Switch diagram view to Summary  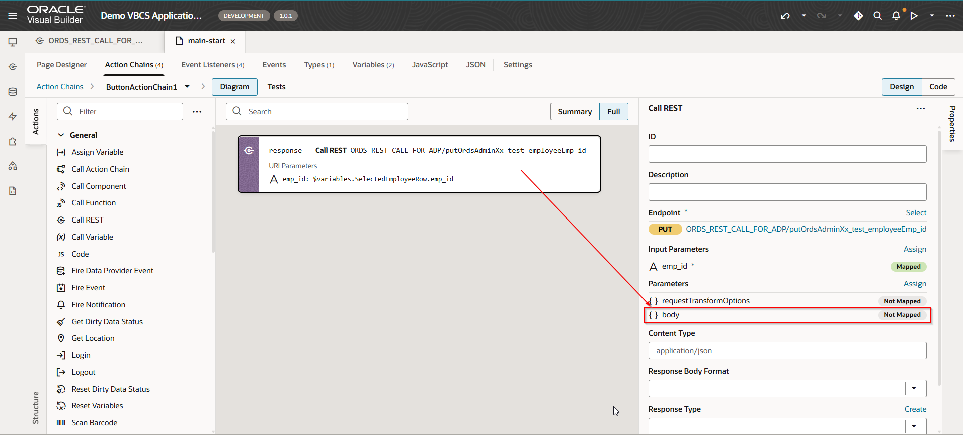click(575, 112)
